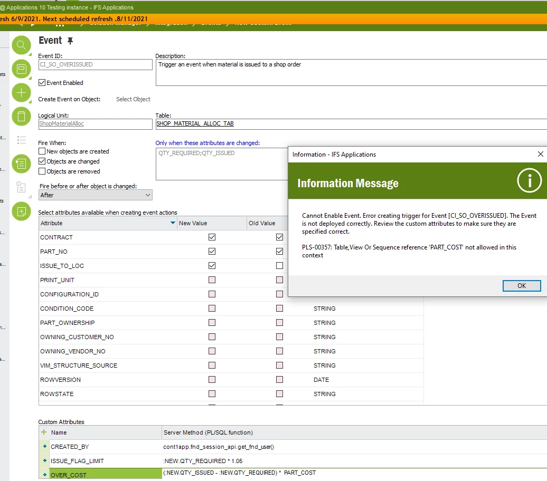The image size is (547, 481).
Task: Toggle the Event Enabled checkbox
Action: pyautogui.click(x=41, y=82)
